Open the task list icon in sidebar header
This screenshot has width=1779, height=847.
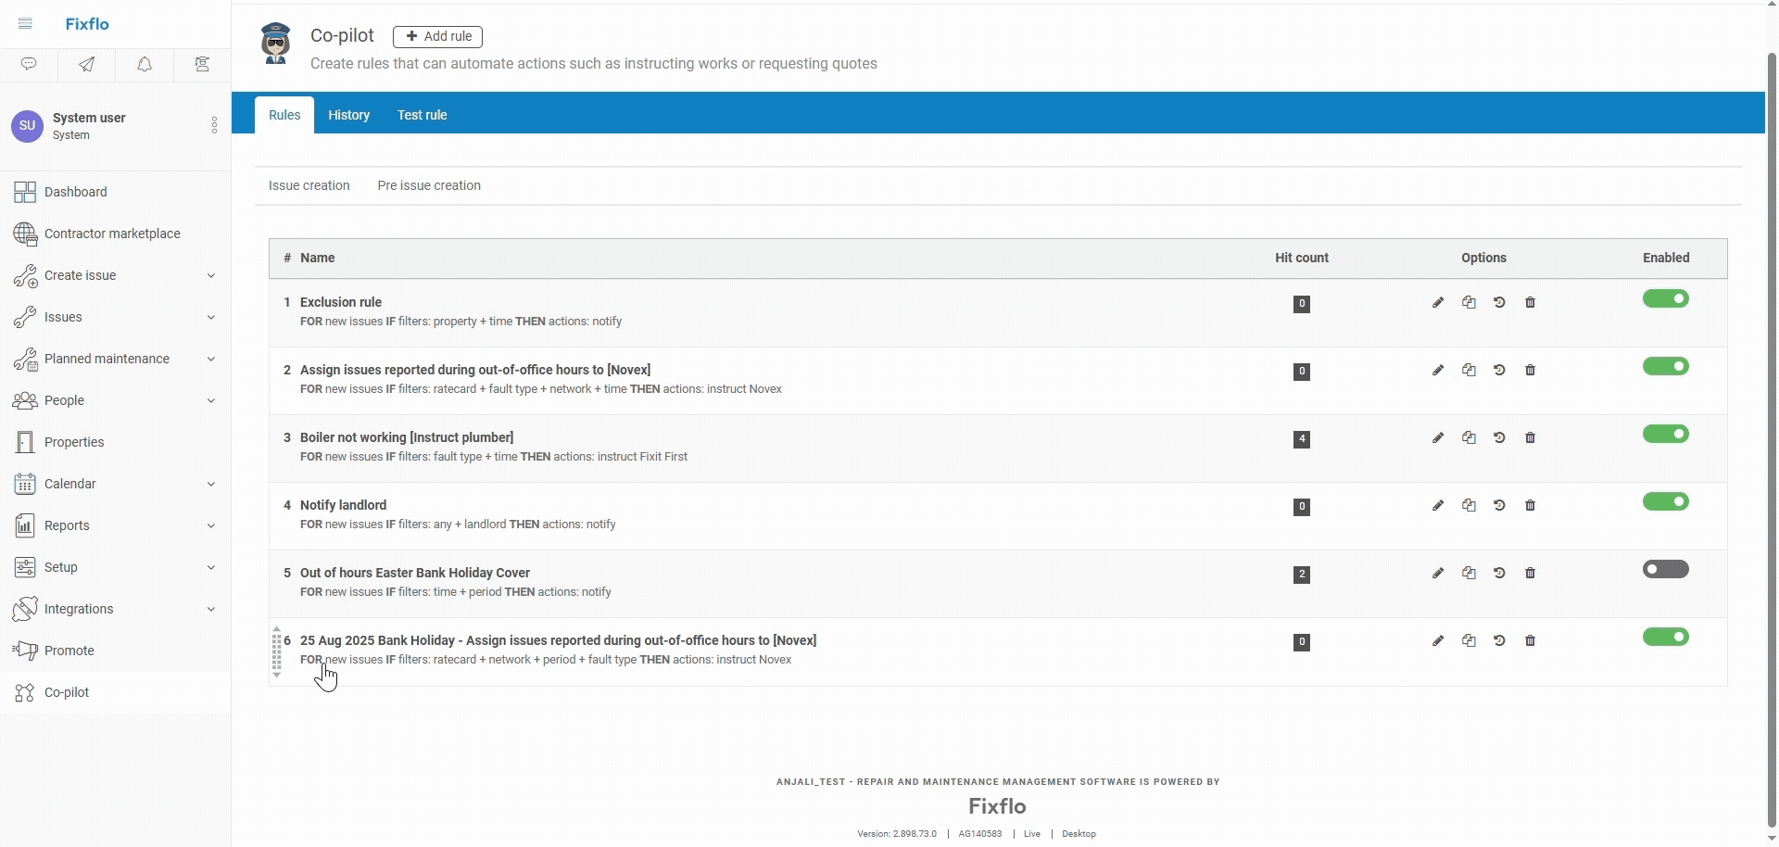click(202, 64)
